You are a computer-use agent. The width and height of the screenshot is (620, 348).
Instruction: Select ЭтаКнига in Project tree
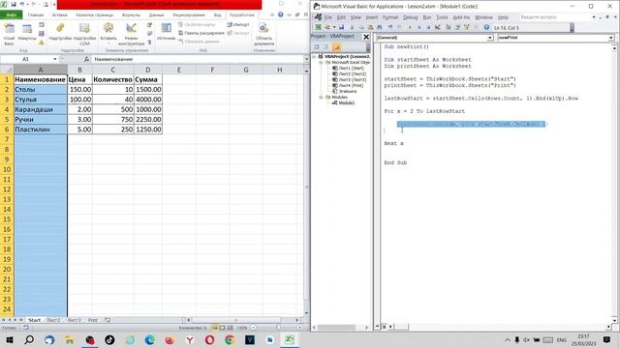point(345,91)
